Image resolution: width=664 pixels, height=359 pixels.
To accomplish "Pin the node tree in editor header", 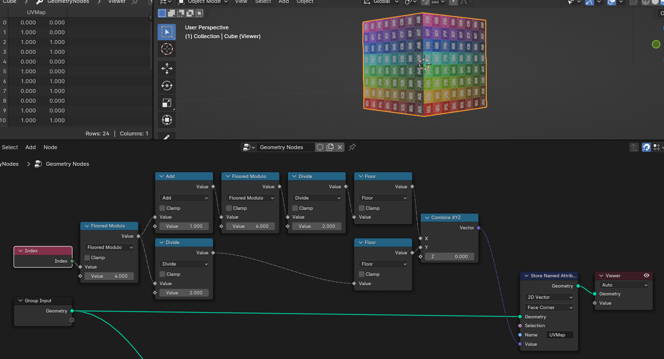I will point(352,147).
